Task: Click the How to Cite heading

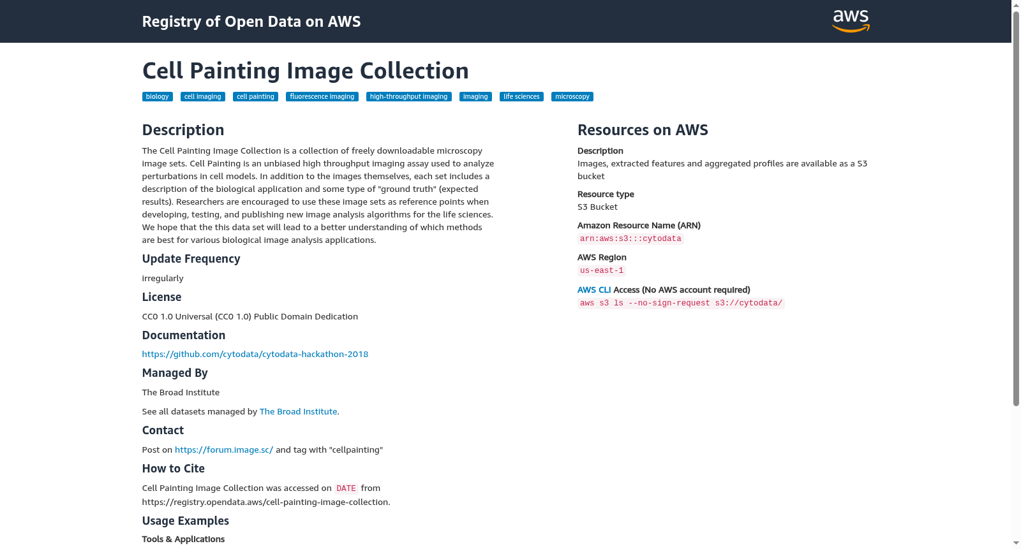Action: pyautogui.click(x=174, y=469)
